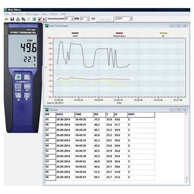This screenshot has width=194, height=194.
Task: Open the File menu
Action: point(7,14)
